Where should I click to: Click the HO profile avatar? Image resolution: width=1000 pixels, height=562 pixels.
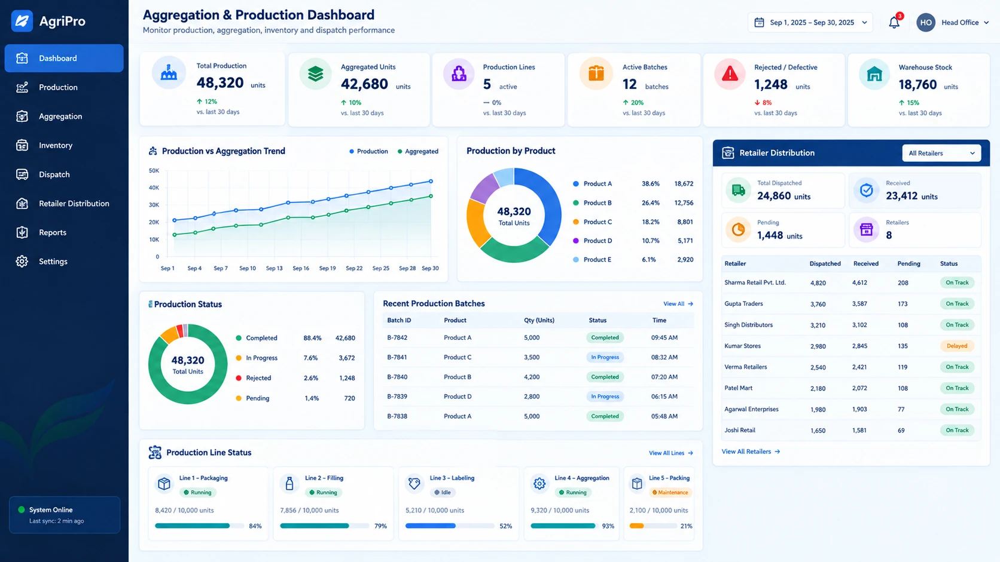[x=926, y=23]
